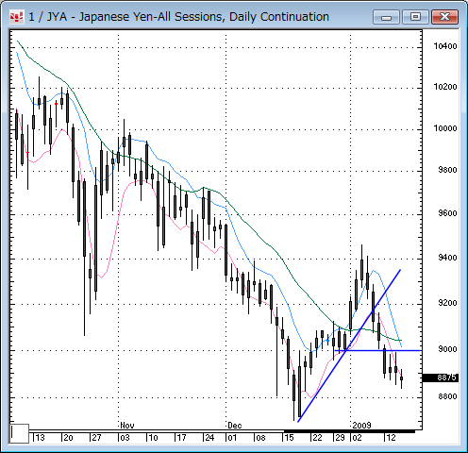This screenshot has width=468, height=453.
Task: Click the 22 date label on time axis
Action: (317, 438)
